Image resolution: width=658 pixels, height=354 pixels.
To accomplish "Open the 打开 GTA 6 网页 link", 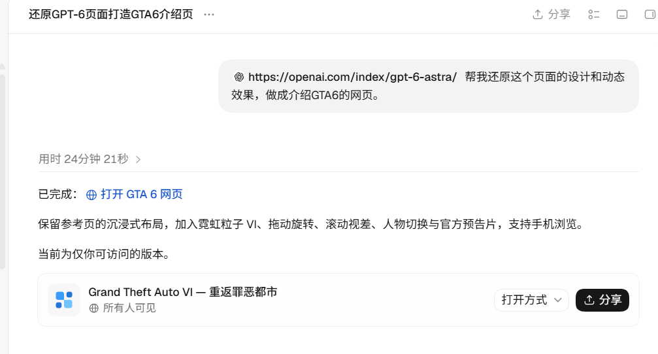I will click(x=141, y=194).
